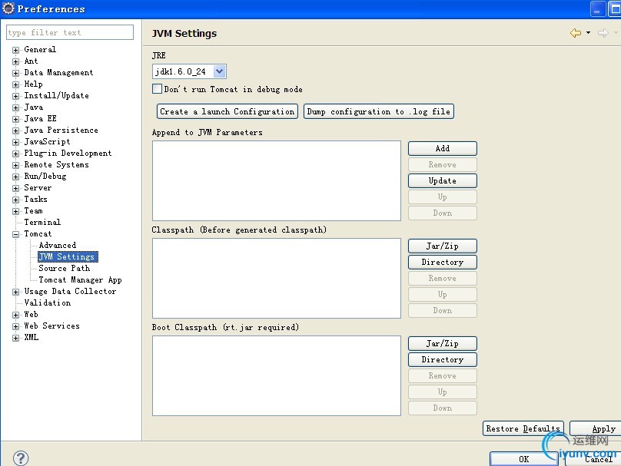Click the Apply button
Image resolution: width=621 pixels, height=466 pixels.
(x=596, y=428)
